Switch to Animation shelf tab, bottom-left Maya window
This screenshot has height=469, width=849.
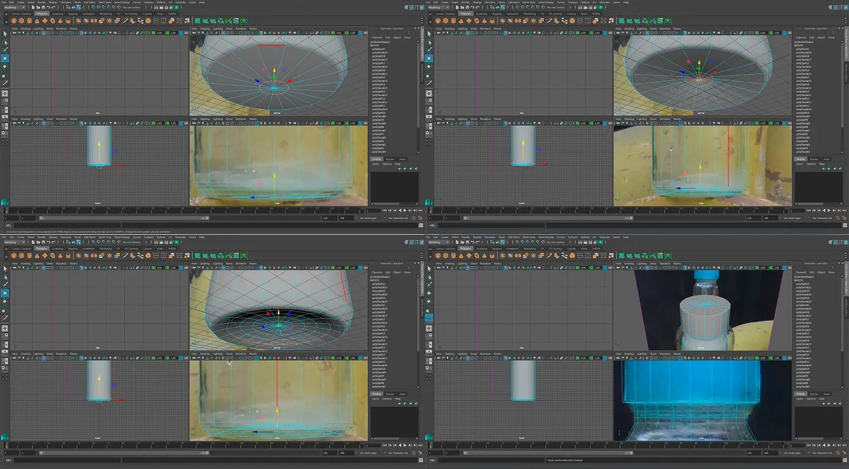[88, 249]
